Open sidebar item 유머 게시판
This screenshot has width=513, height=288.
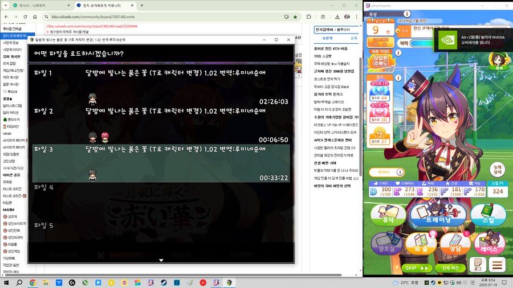point(11,56)
